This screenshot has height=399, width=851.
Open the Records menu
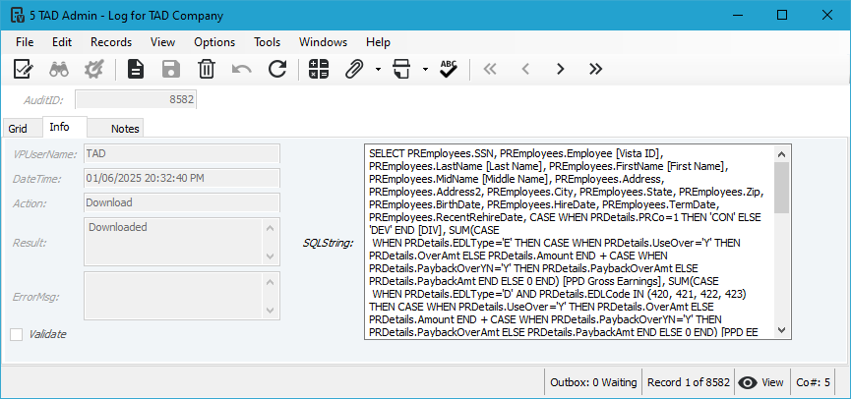[x=111, y=42]
